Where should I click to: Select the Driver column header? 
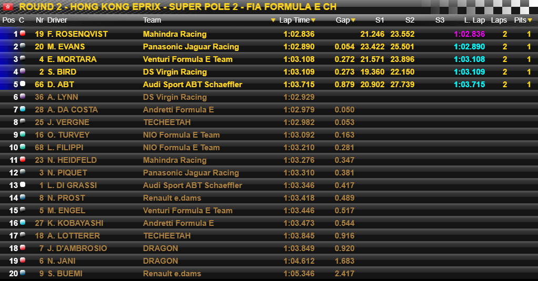tap(57, 20)
